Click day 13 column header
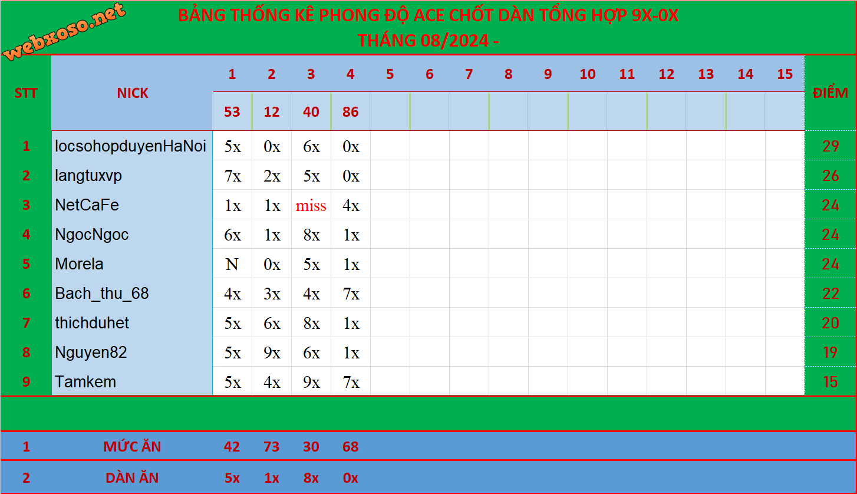The height and width of the screenshot is (494, 857). tap(706, 74)
